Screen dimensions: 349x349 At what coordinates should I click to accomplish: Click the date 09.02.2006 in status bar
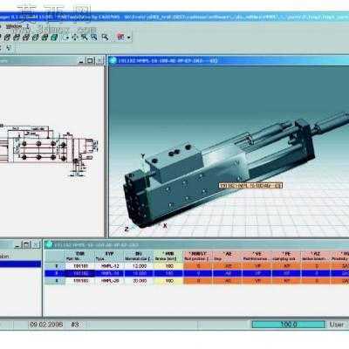coord(46,325)
